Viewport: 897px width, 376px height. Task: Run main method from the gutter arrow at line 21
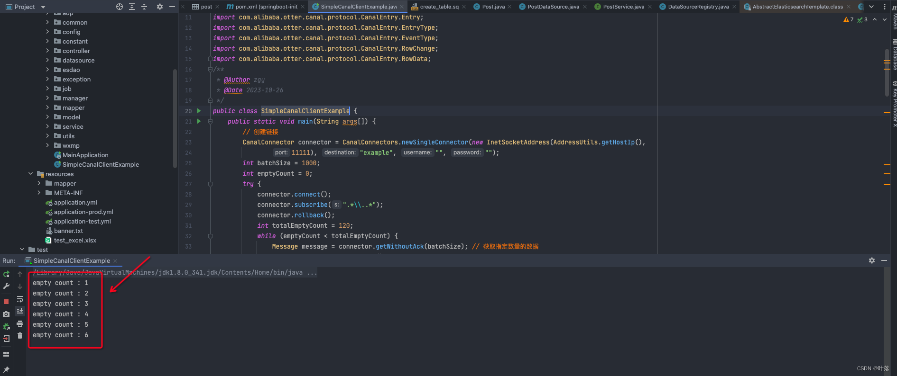[199, 121]
